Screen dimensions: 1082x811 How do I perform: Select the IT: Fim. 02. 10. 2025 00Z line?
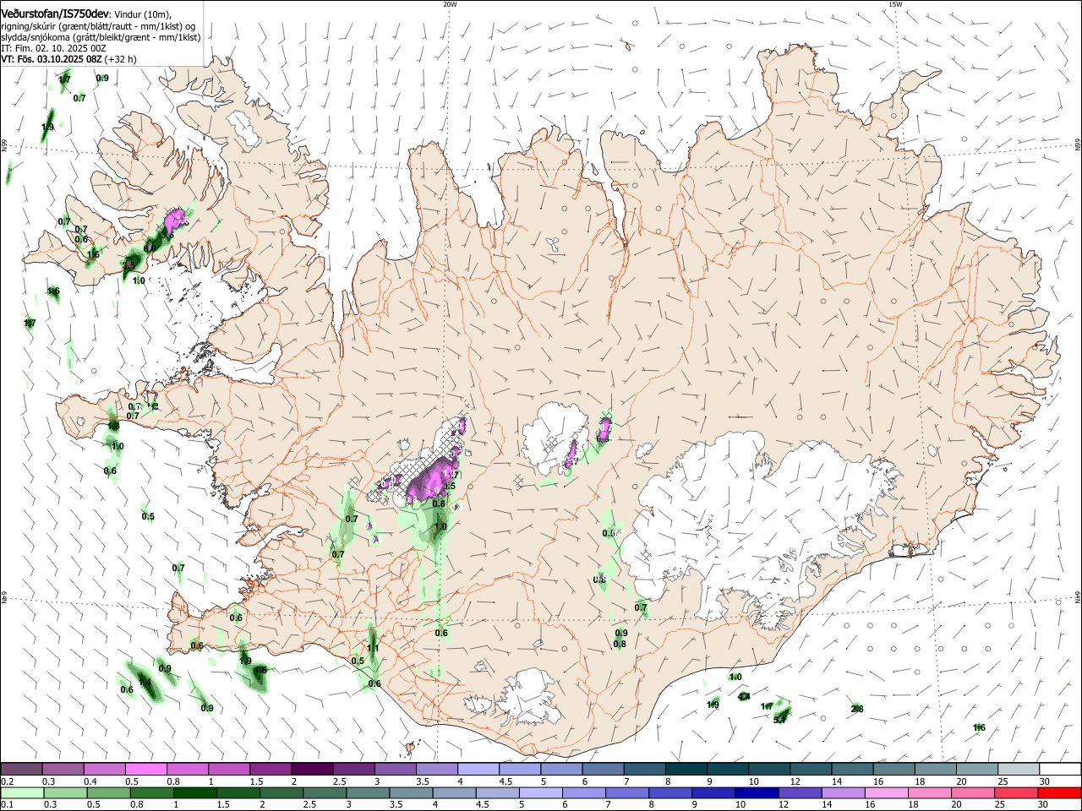click(x=53, y=48)
